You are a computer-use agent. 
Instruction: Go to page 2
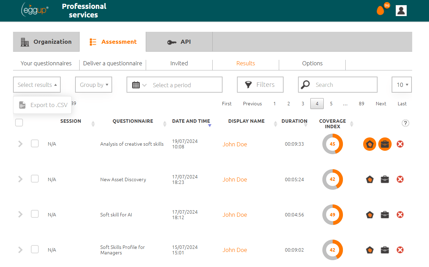point(289,104)
